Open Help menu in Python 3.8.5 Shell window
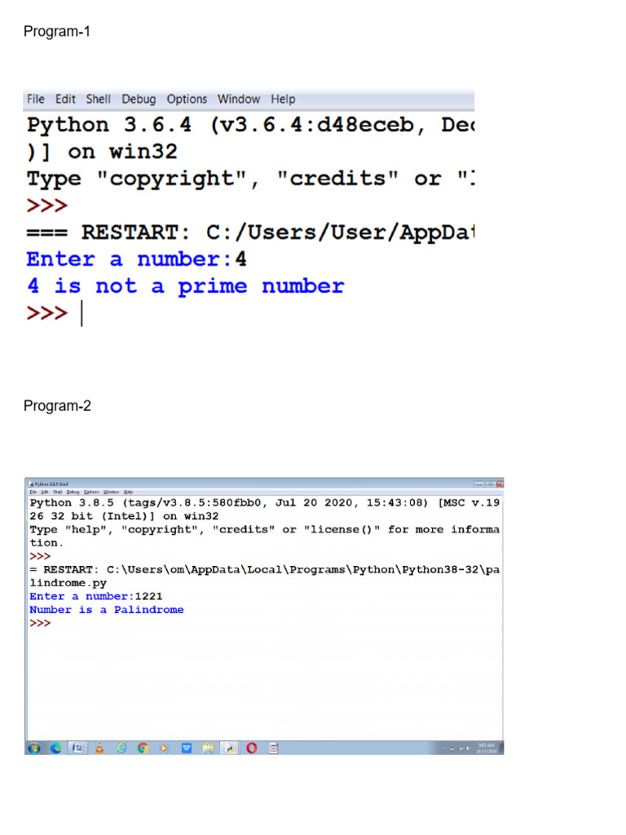 [128, 492]
